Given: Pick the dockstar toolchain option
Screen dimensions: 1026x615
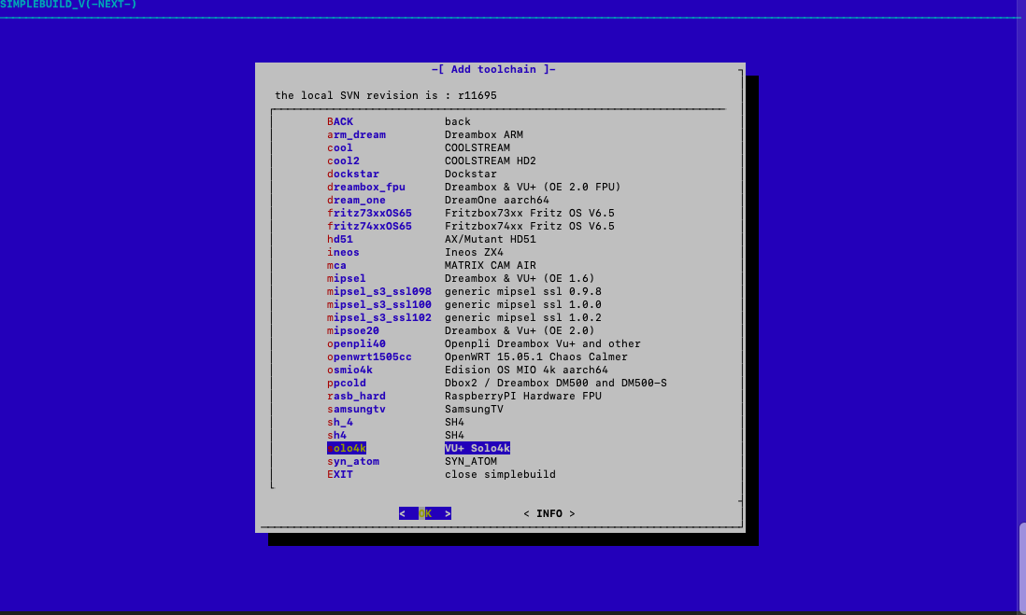Looking at the screenshot, I should click(353, 174).
